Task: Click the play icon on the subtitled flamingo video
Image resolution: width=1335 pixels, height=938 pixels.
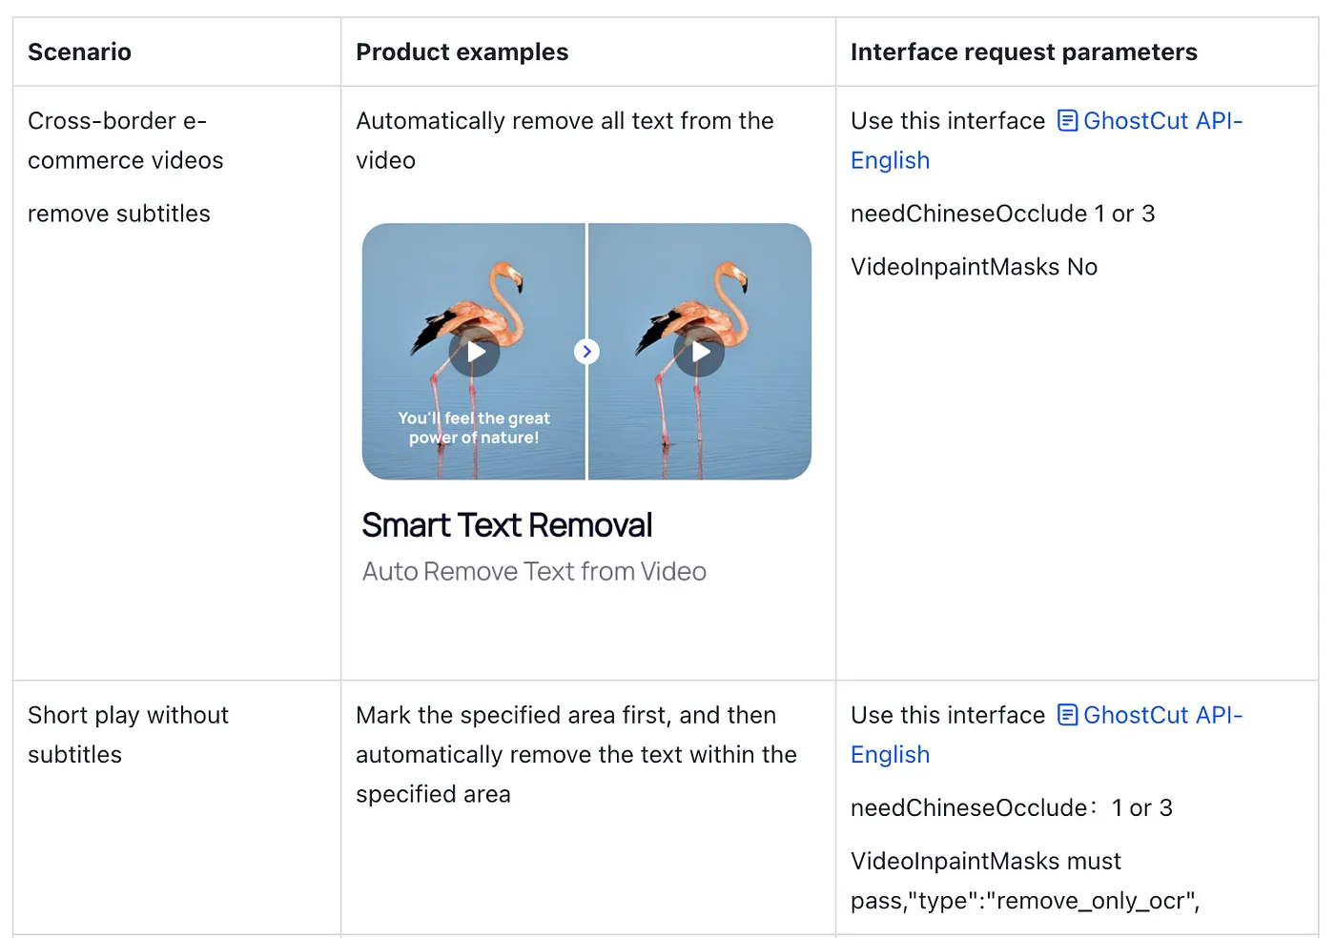Action: coord(474,352)
